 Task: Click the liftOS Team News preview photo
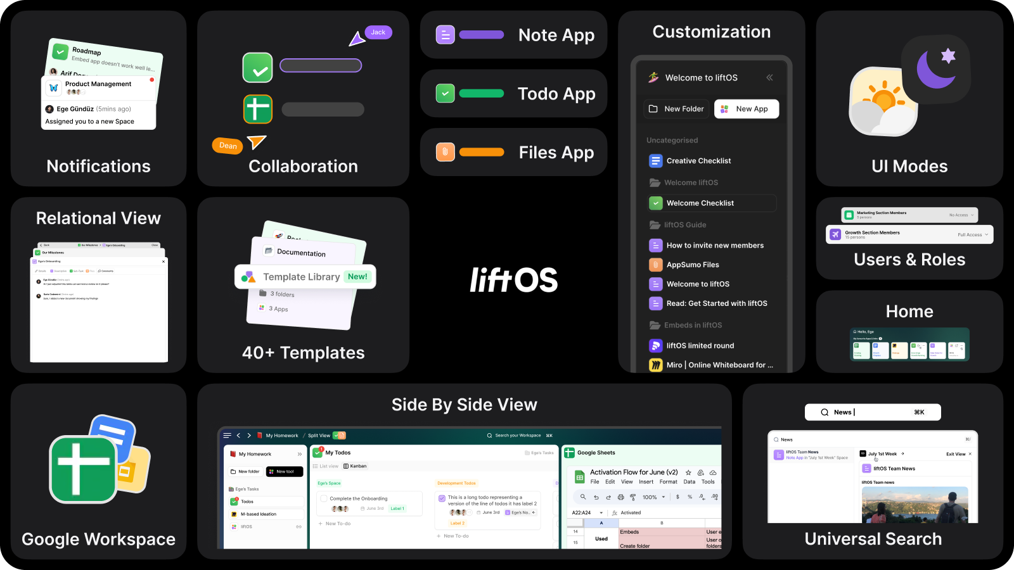click(x=915, y=505)
